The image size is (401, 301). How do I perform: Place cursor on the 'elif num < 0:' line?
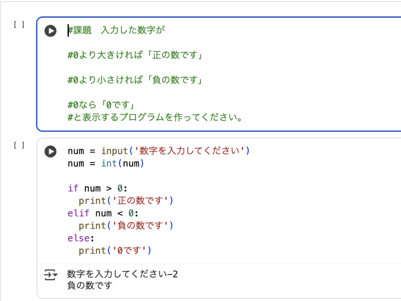pos(103,213)
